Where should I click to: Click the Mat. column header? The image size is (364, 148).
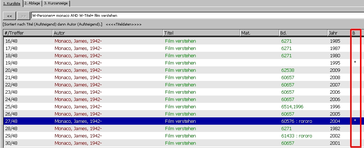click(259, 33)
